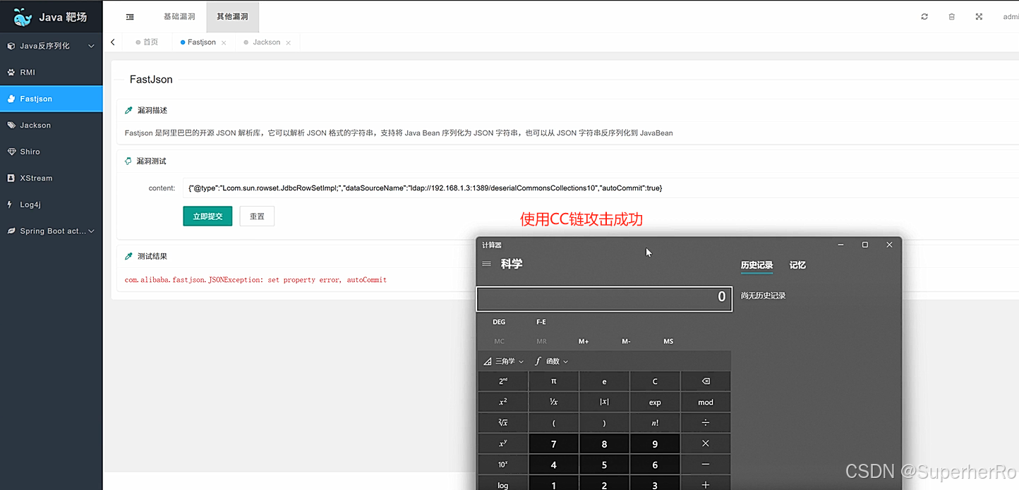This screenshot has width=1019, height=490.
Task: Click the calculator hamburger menu icon
Action: point(486,264)
